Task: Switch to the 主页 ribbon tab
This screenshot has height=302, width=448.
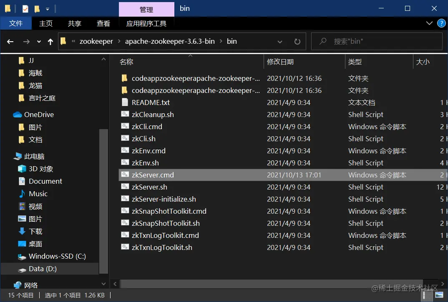Action: (x=46, y=23)
